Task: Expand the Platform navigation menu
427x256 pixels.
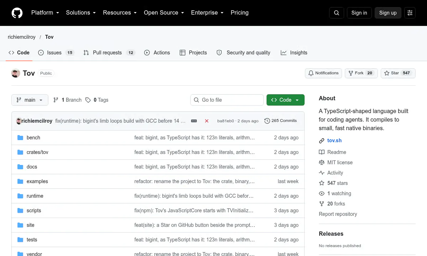Action: (45, 13)
